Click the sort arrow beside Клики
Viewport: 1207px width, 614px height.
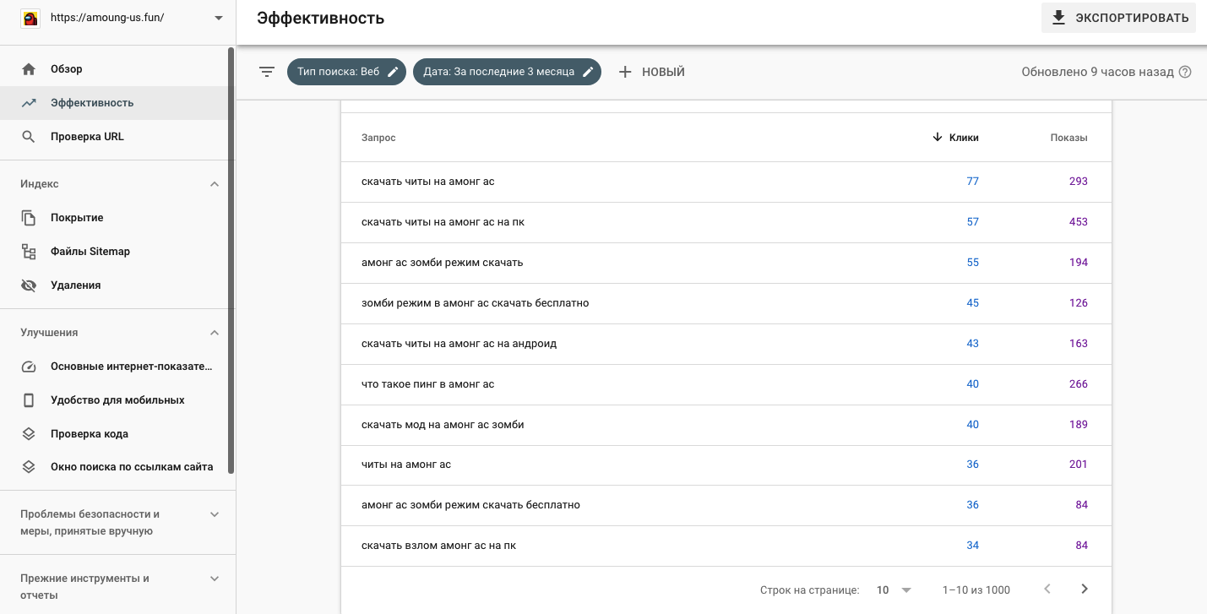point(938,138)
